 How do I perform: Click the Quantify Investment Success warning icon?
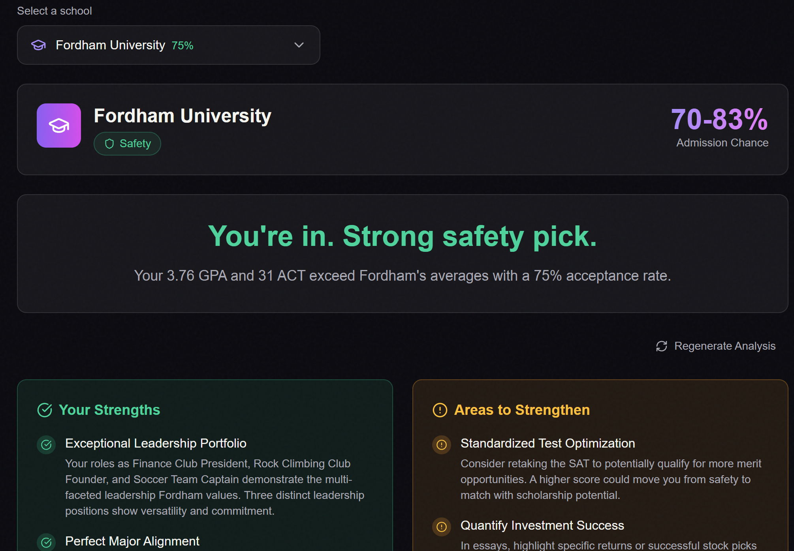[442, 527]
